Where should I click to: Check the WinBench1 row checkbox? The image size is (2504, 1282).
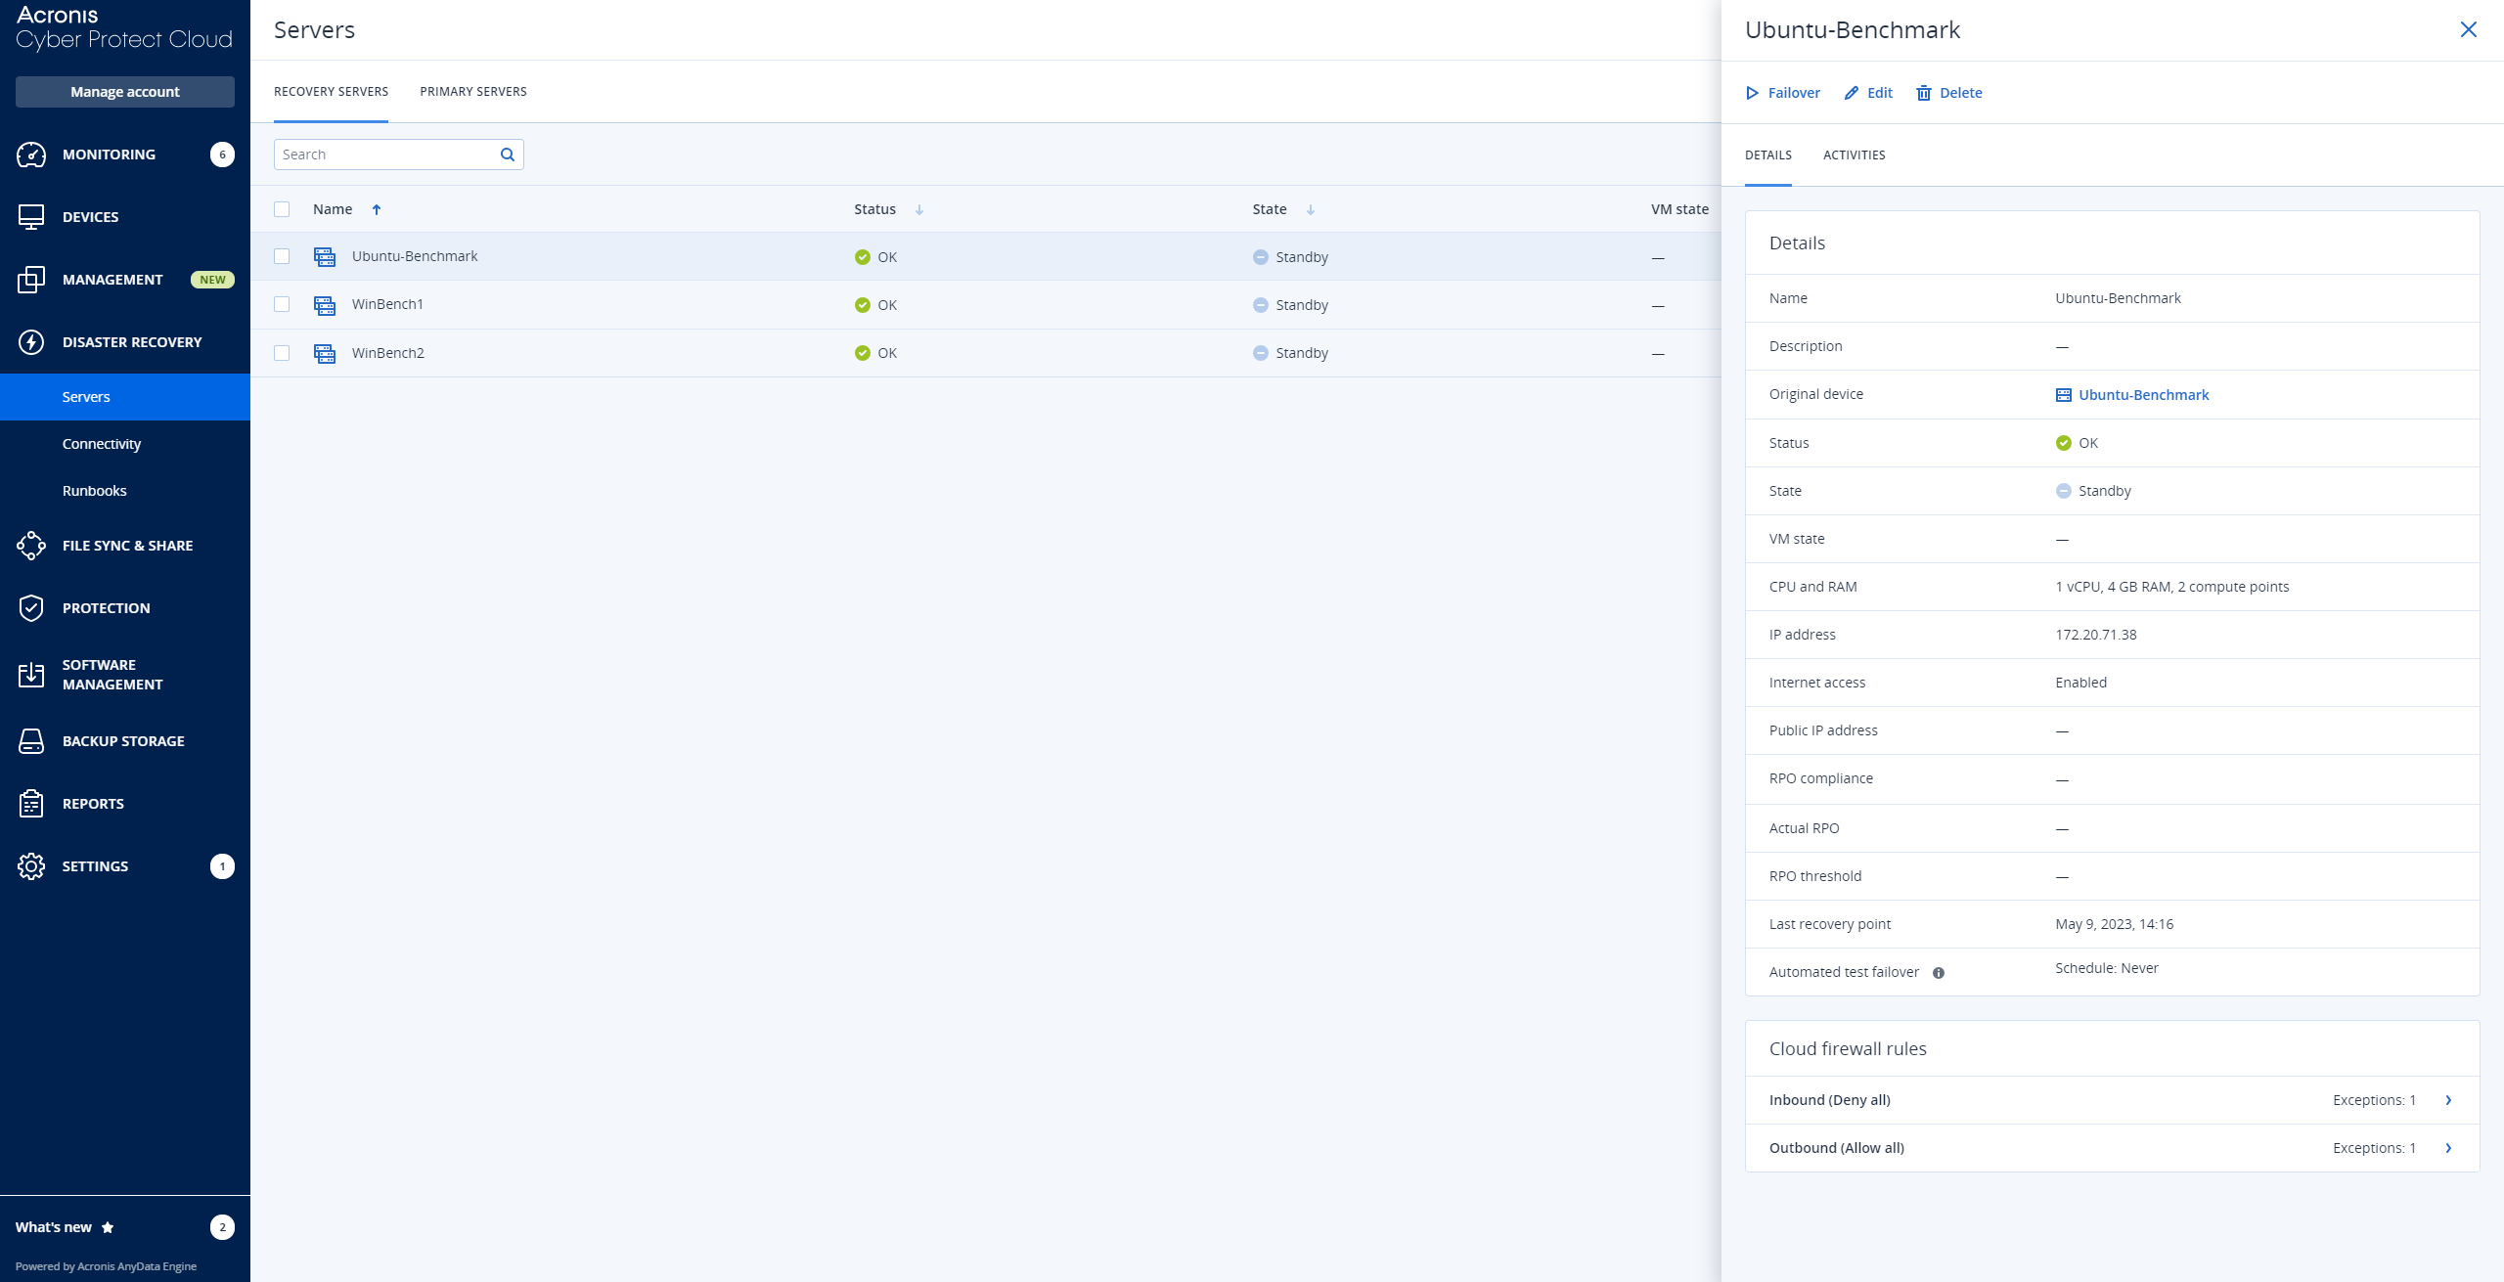pos(282,304)
